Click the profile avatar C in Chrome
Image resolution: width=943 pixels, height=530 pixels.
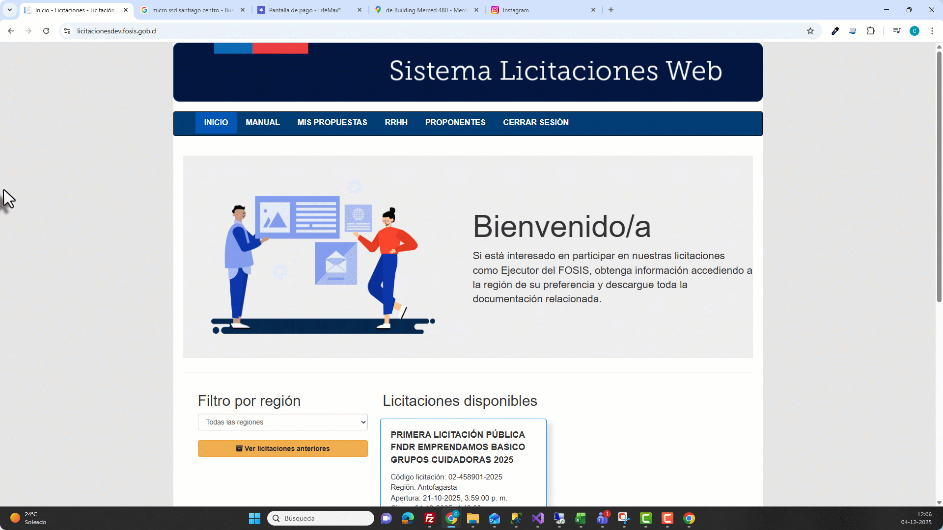[915, 30]
